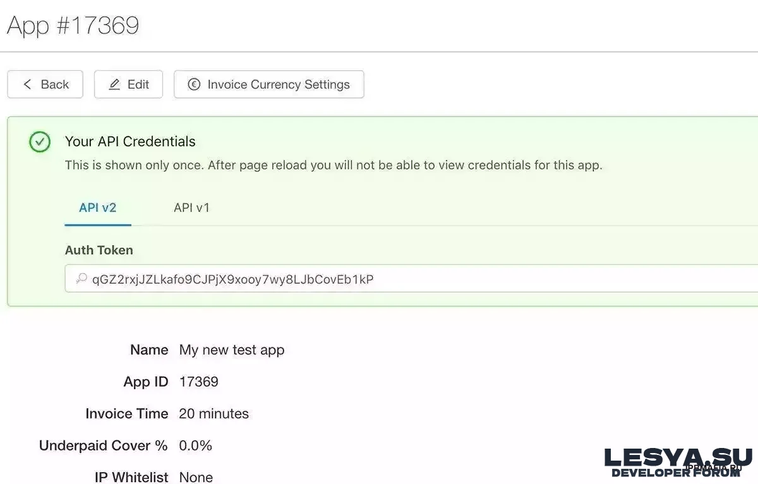Click the 'Your API Credentials' title
Image resolution: width=758 pixels, height=484 pixels.
[130, 142]
